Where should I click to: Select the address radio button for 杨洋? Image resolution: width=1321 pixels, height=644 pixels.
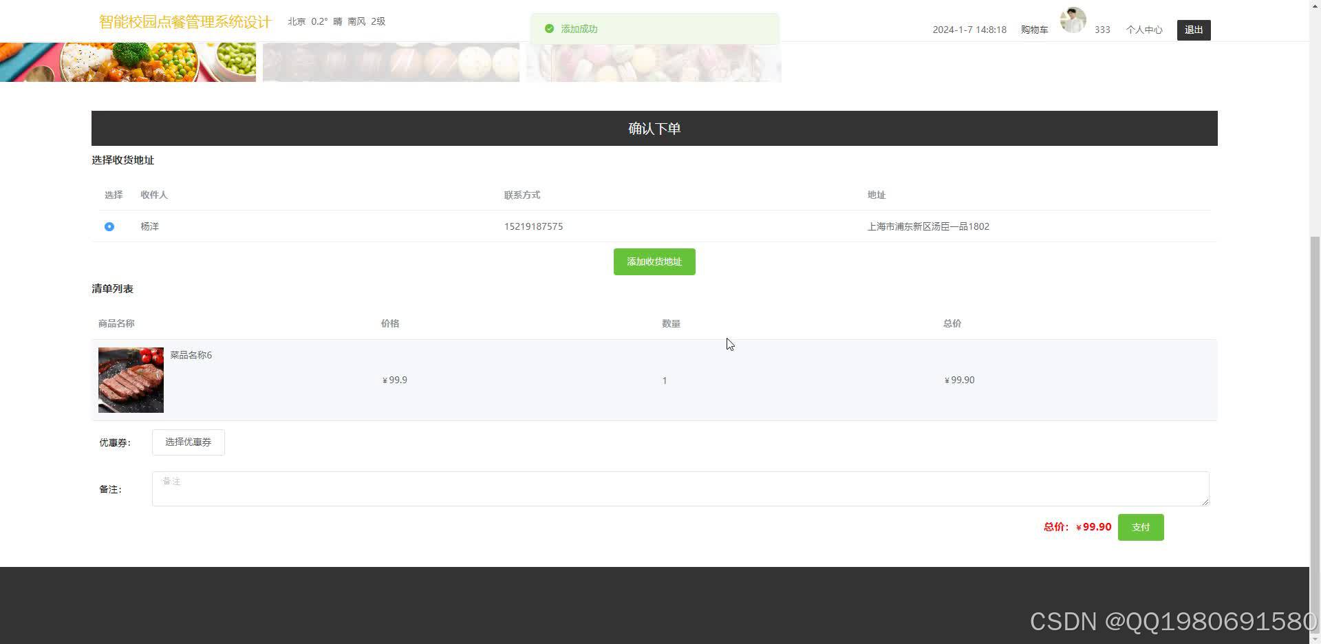(x=109, y=226)
